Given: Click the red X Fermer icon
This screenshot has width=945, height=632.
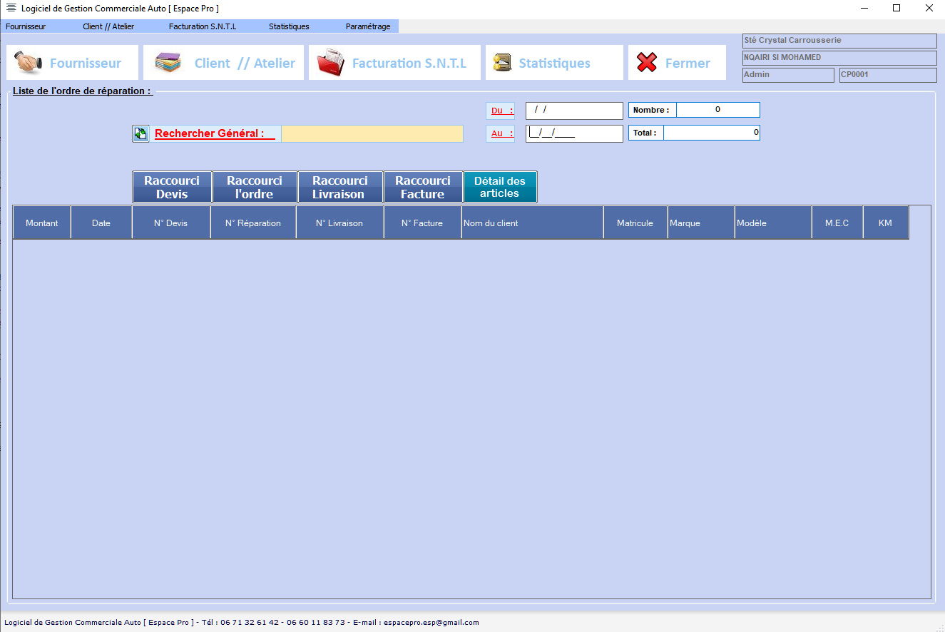Looking at the screenshot, I should [x=646, y=63].
